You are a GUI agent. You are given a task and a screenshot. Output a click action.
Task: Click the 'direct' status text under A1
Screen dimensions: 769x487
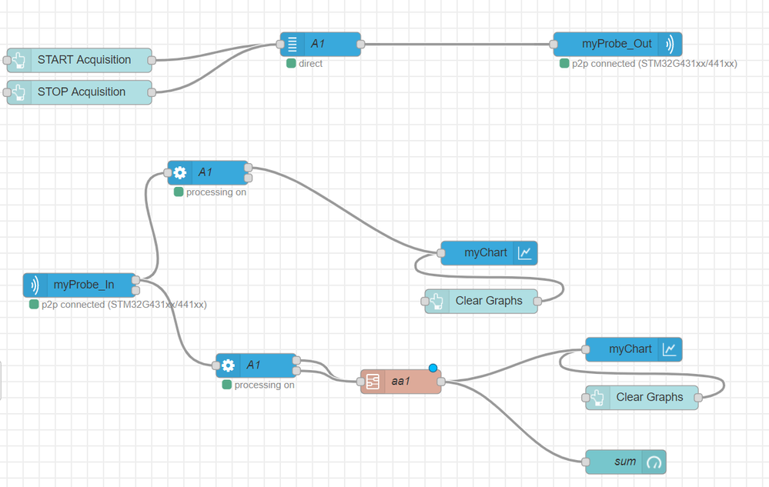pyautogui.click(x=310, y=64)
